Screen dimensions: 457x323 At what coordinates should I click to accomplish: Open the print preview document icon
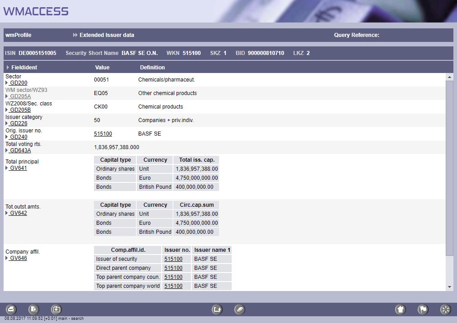[34, 309]
